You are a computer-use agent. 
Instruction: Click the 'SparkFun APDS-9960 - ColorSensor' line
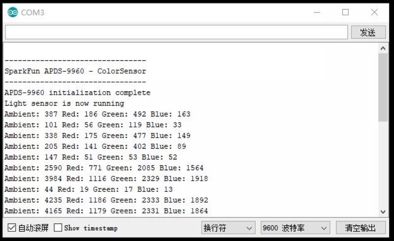[75, 71]
